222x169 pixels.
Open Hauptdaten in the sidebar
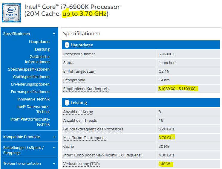click(39, 42)
